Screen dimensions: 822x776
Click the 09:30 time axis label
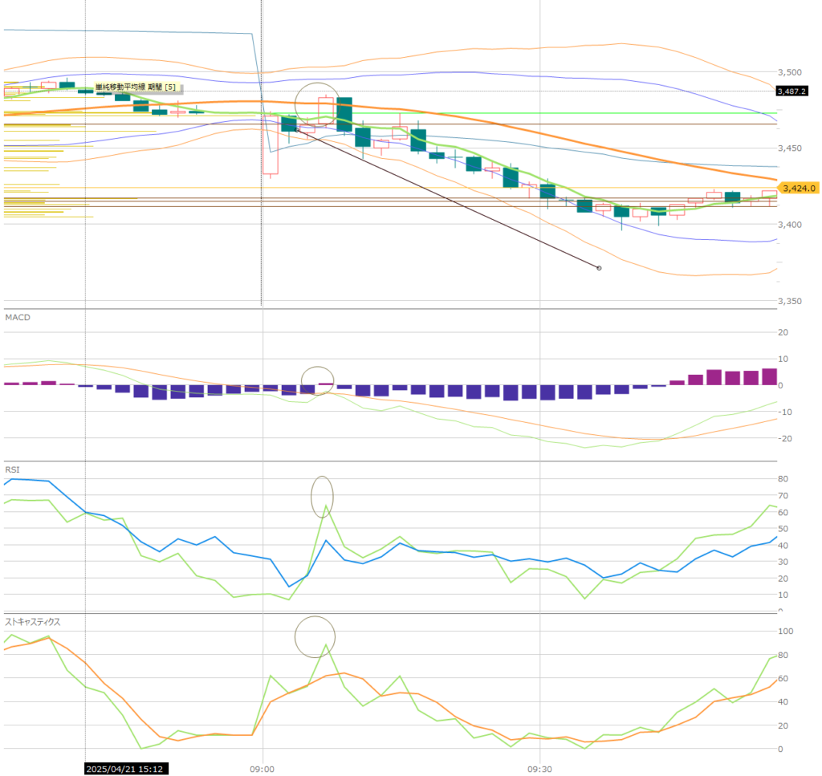pos(539,769)
